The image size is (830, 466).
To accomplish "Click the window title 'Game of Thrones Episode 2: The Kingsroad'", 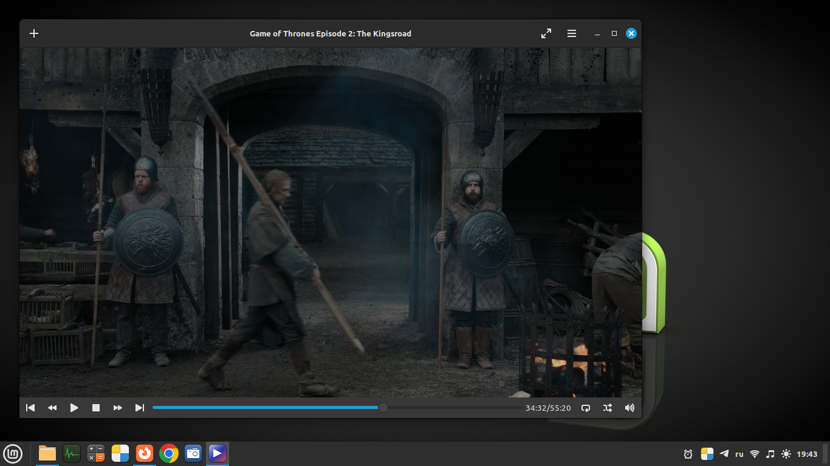I will (331, 33).
